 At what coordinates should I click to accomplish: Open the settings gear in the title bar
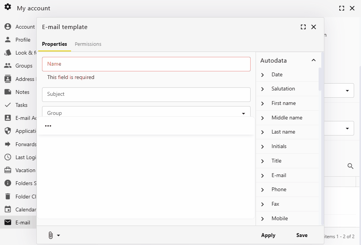[x=8, y=7]
